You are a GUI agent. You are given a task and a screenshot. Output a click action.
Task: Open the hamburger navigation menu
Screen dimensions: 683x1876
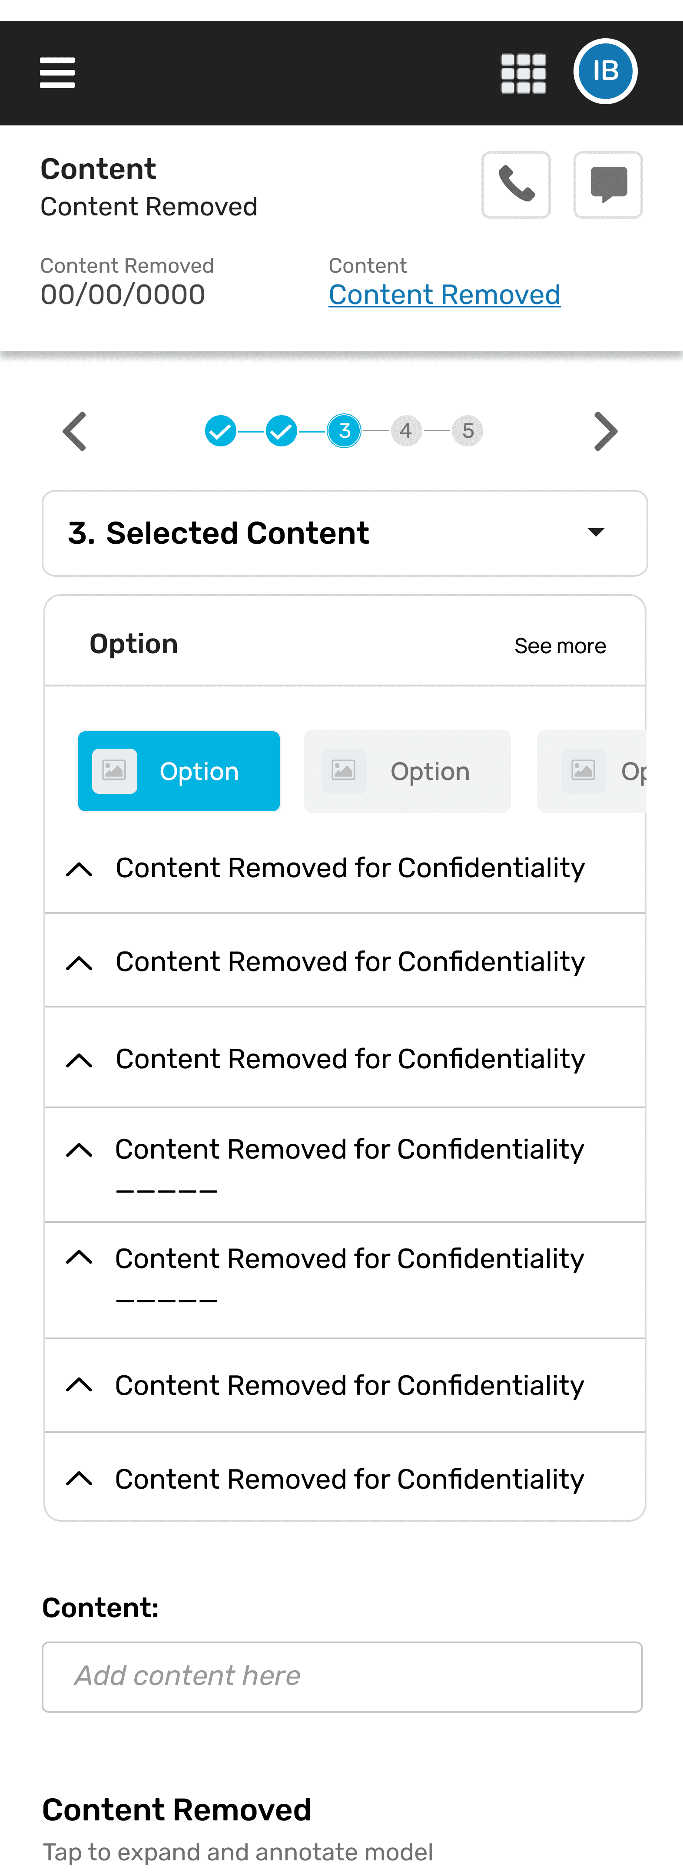click(57, 73)
